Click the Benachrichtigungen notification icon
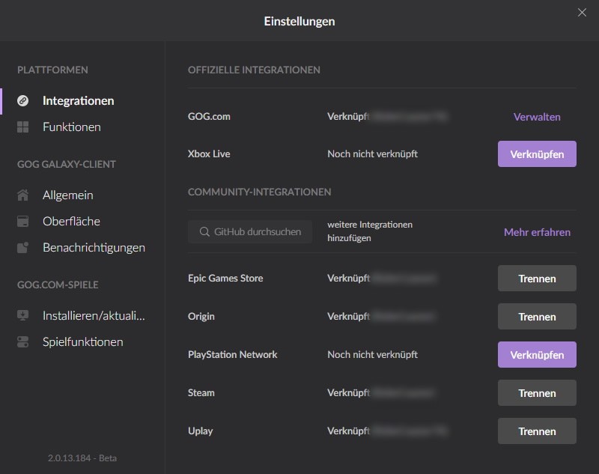The height and width of the screenshot is (474, 599). pyautogui.click(x=23, y=248)
